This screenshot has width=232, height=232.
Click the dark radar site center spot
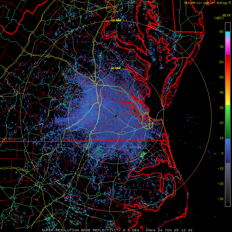pos(116,116)
